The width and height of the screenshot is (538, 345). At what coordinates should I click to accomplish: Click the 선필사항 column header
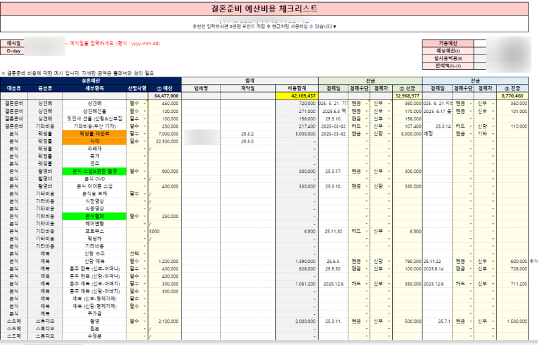(137, 88)
